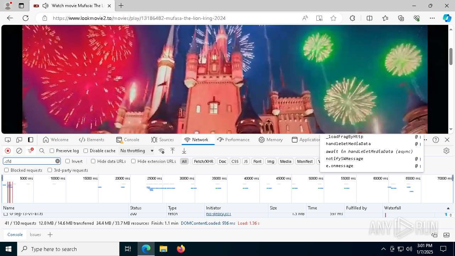Check the Invert filter checkbox

pyautogui.click(x=68, y=161)
